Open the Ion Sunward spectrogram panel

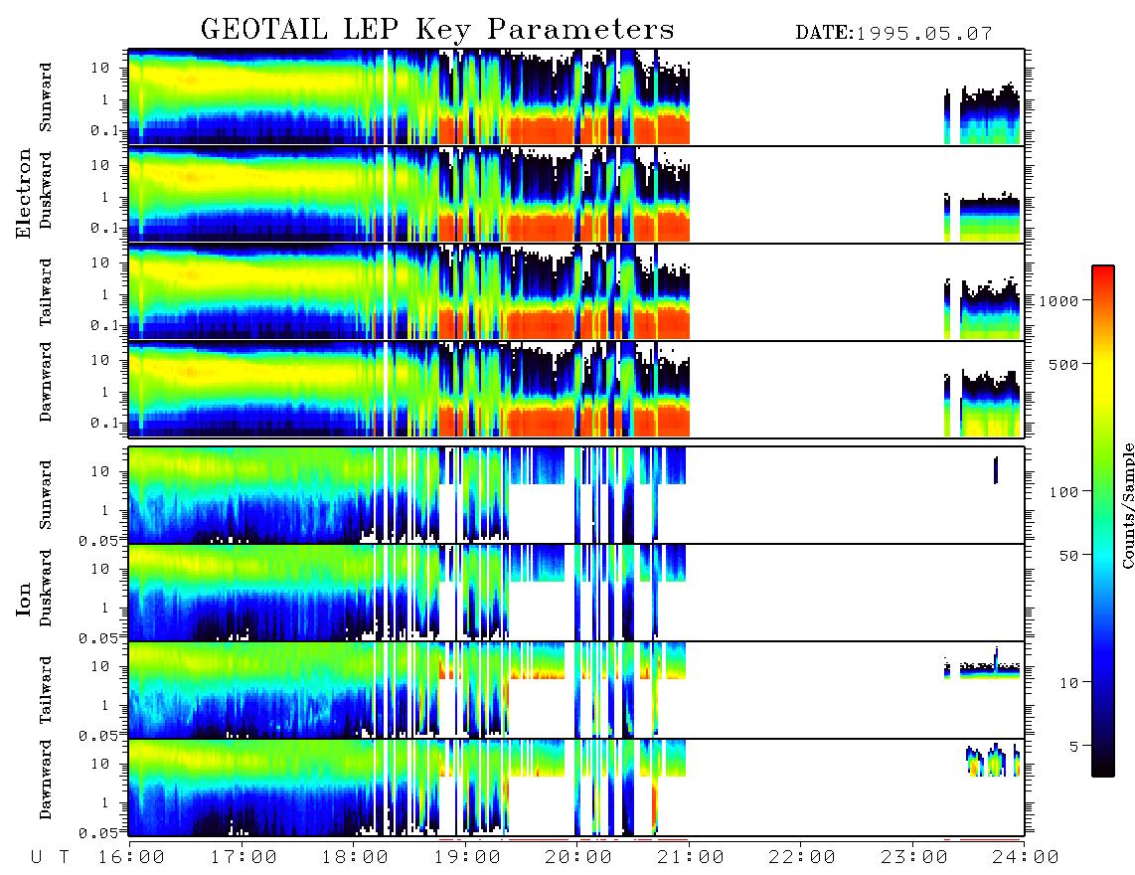pyautogui.click(x=576, y=495)
